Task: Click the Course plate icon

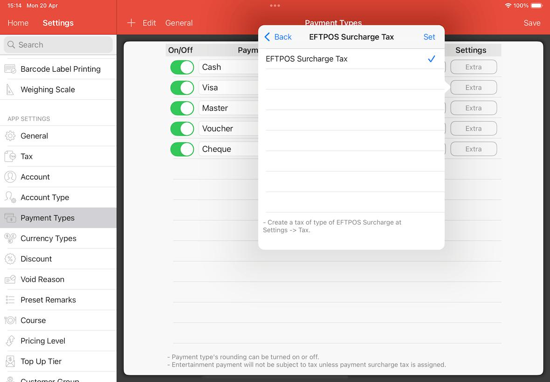Action: click(x=10, y=321)
